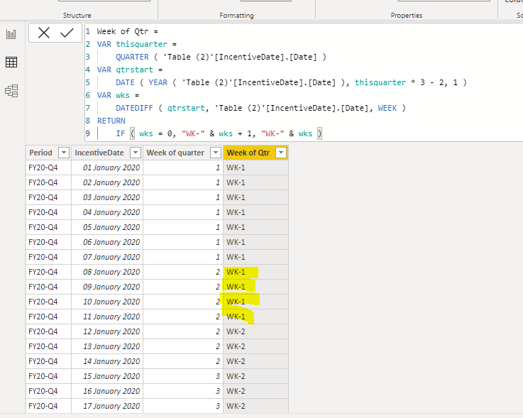Click the Properties ribbon group label
The height and width of the screenshot is (418, 523).
406,16
